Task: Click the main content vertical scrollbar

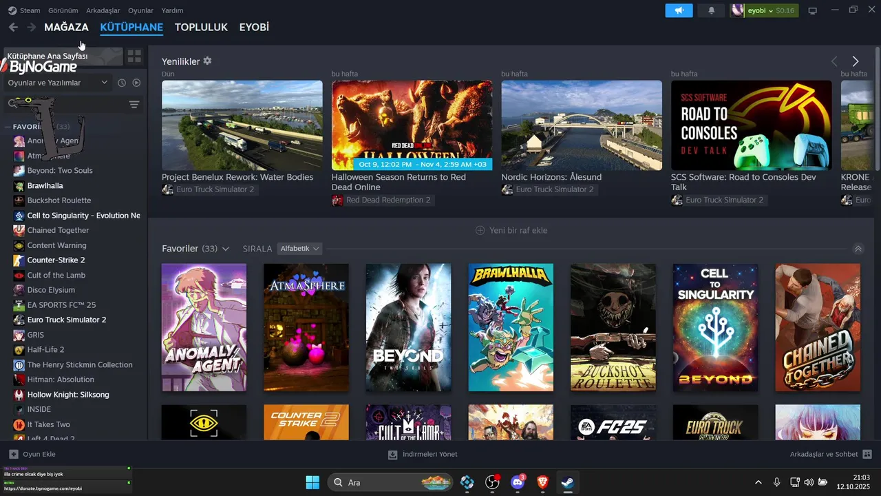Action: tap(877, 110)
